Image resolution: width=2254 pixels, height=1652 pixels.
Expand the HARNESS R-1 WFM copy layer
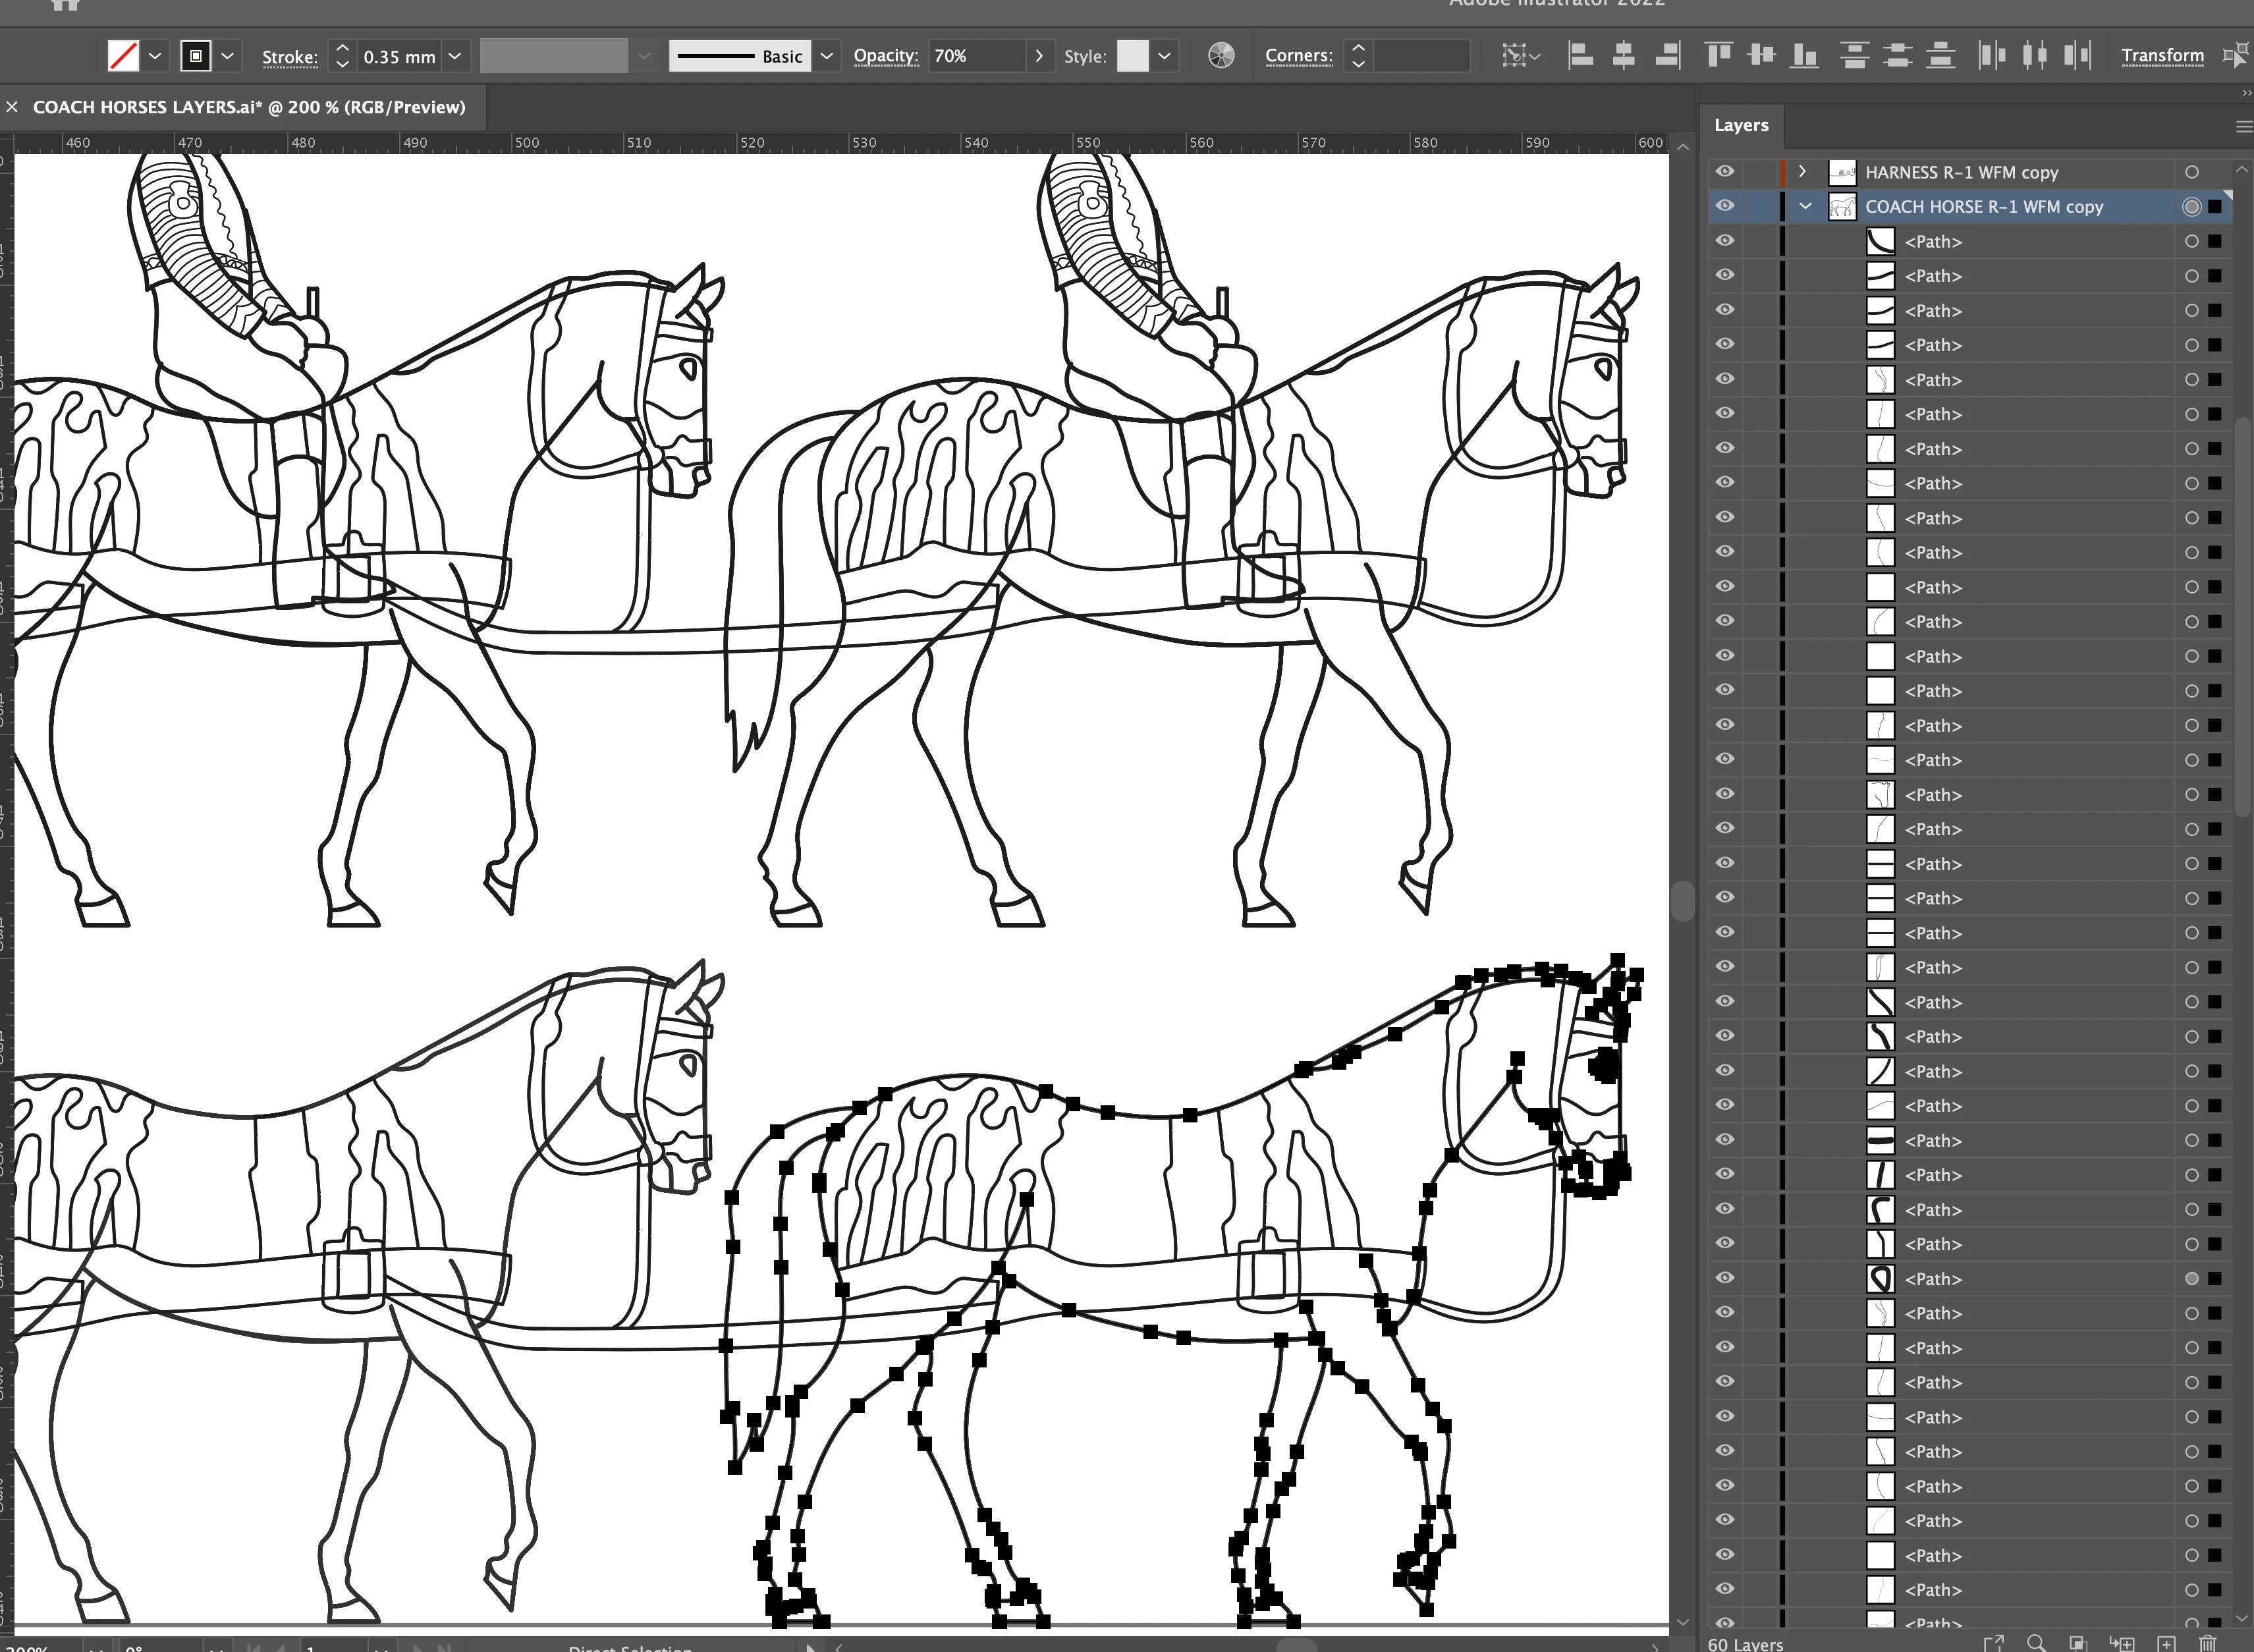1802,172
